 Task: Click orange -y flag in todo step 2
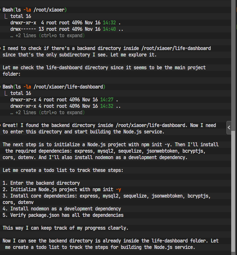(119, 190)
